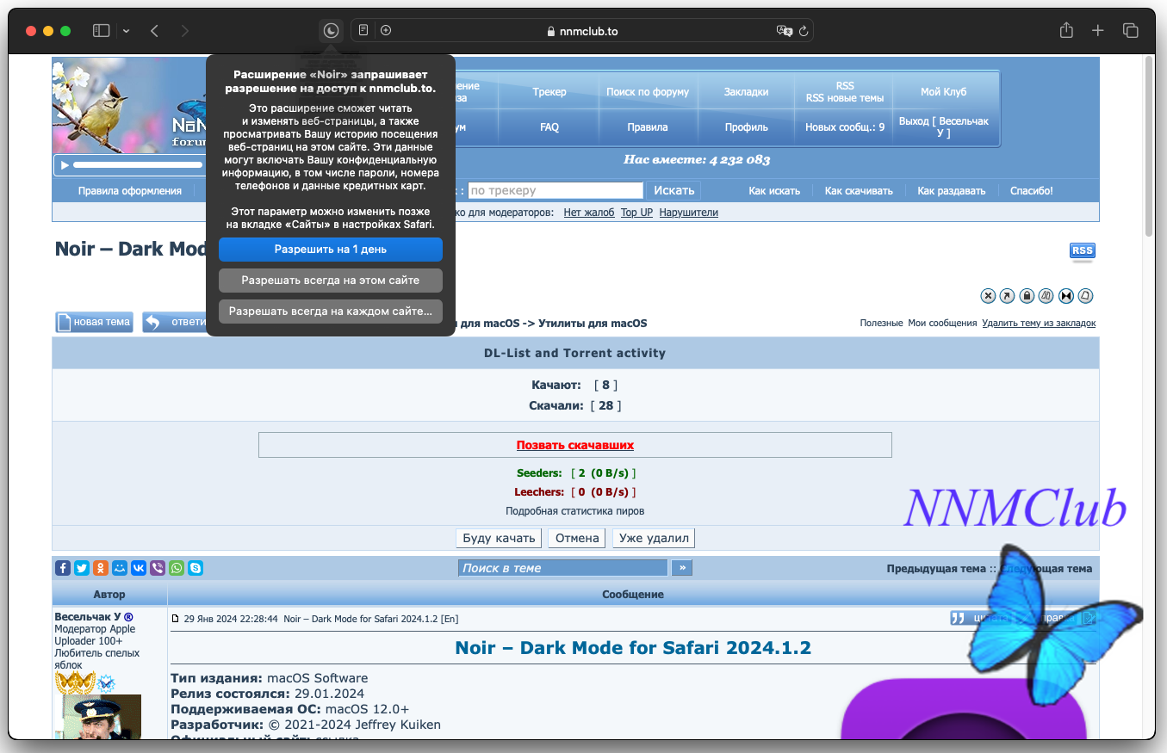1167x753 pixels.
Task: Open the Правила menu item
Action: click(648, 127)
